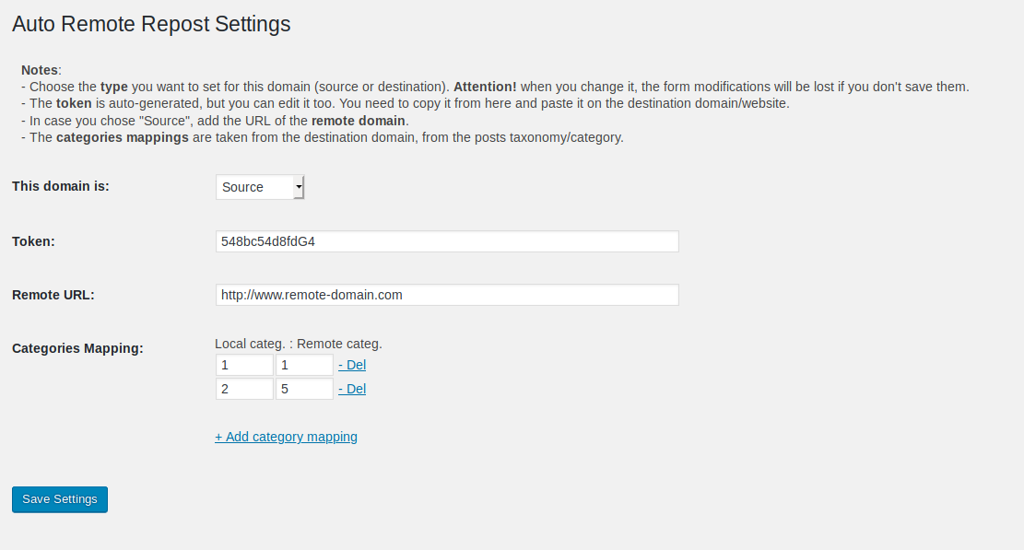Image resolution: width=1024 pixels, height=550 pixels.
Task: Click the "Remote URL:" label
Action: tap(53, 295)
